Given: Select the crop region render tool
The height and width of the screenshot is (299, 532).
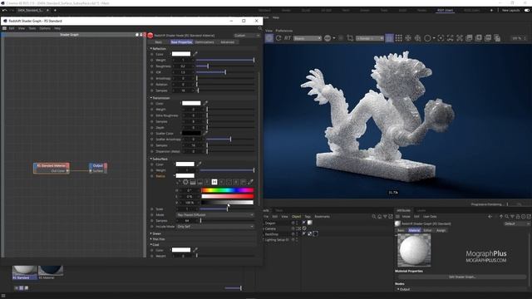Looking at the screenshot, I should [350, 38].
